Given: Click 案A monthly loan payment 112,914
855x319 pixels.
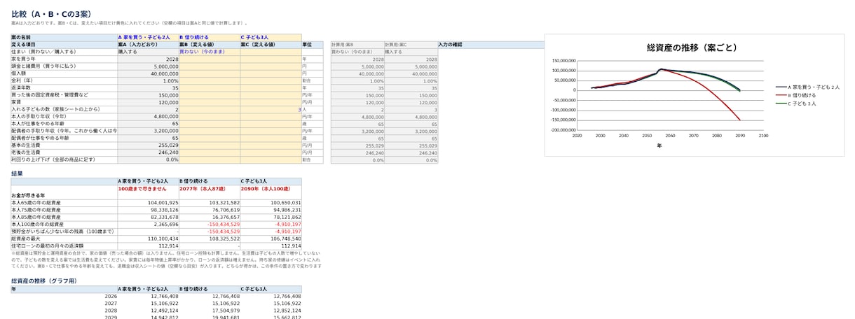Looking at the screenshot, I should 148,246.
